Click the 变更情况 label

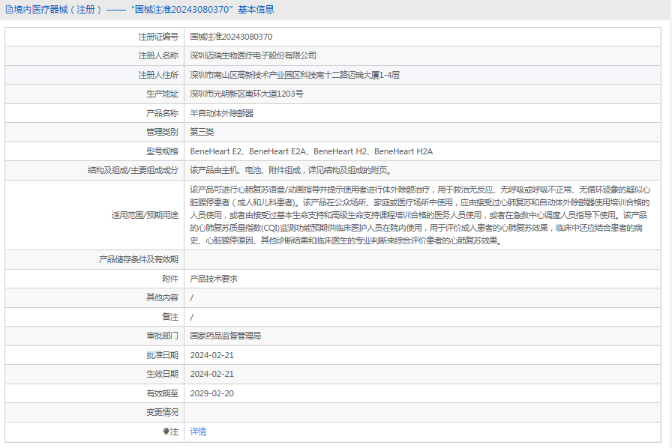[x=162, y=412]
